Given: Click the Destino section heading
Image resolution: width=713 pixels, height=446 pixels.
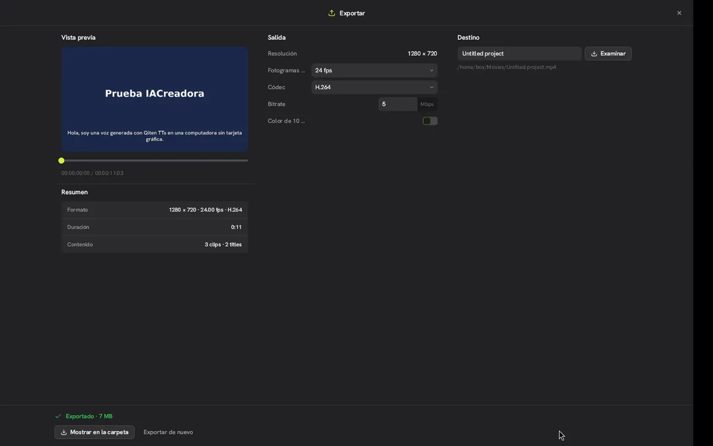Looking at the screenshot, I should [x=468, y=37].
